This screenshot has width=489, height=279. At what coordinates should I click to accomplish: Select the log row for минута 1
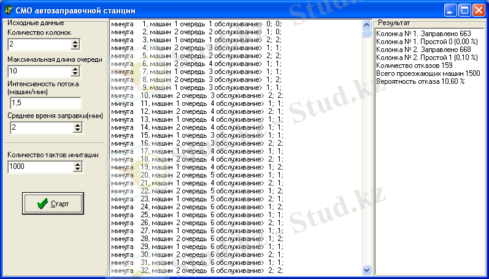(x=196, y=24)
